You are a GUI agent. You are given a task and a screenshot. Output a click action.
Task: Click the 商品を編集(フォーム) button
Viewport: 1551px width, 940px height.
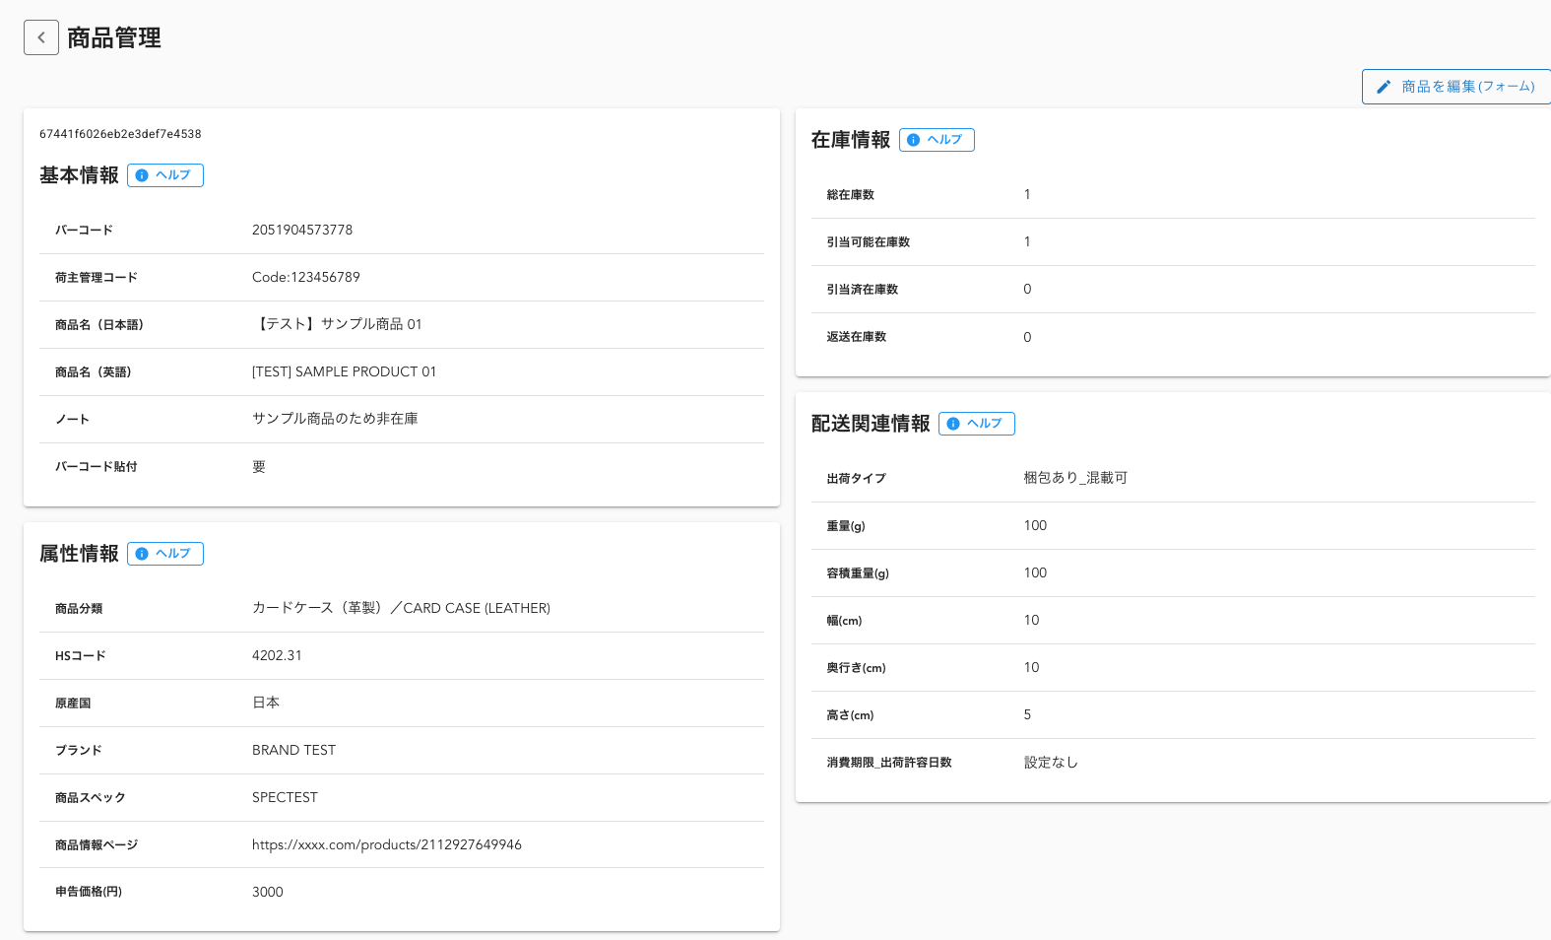coord(1455,87)
